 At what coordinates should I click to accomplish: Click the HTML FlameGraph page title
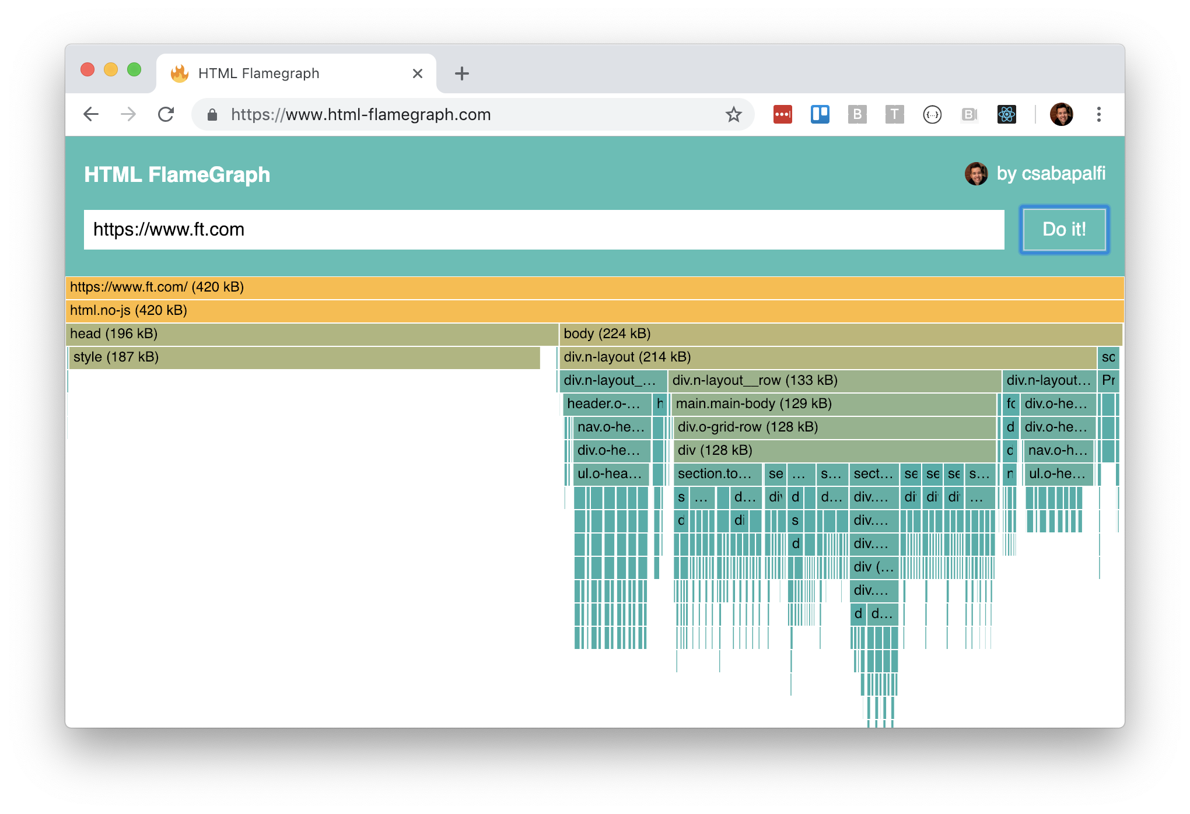177,174
